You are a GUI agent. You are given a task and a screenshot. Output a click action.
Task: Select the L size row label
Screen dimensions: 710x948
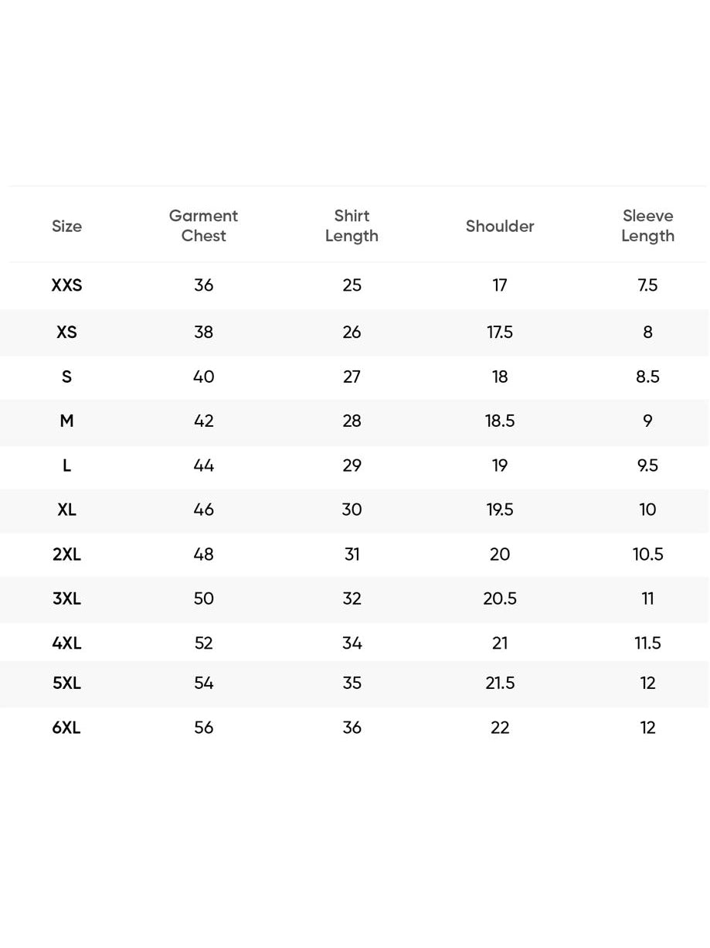click(66, 465)
